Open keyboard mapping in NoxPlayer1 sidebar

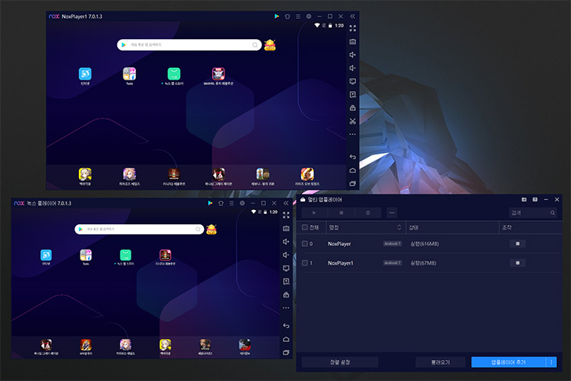pos(353,41)
